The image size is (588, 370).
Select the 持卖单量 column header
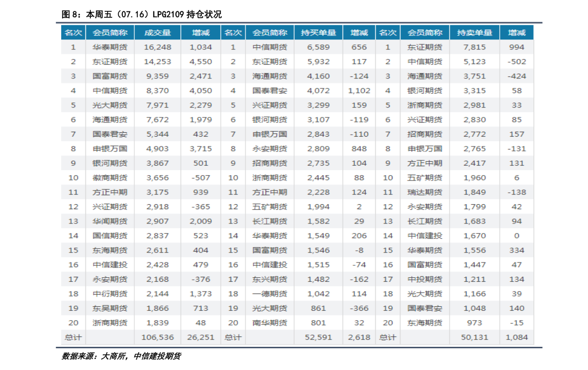point(474,33)
